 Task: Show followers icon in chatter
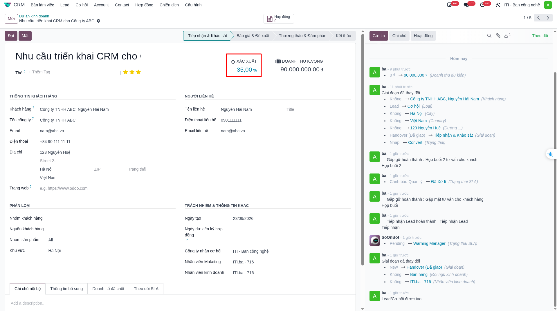point(507,35)
